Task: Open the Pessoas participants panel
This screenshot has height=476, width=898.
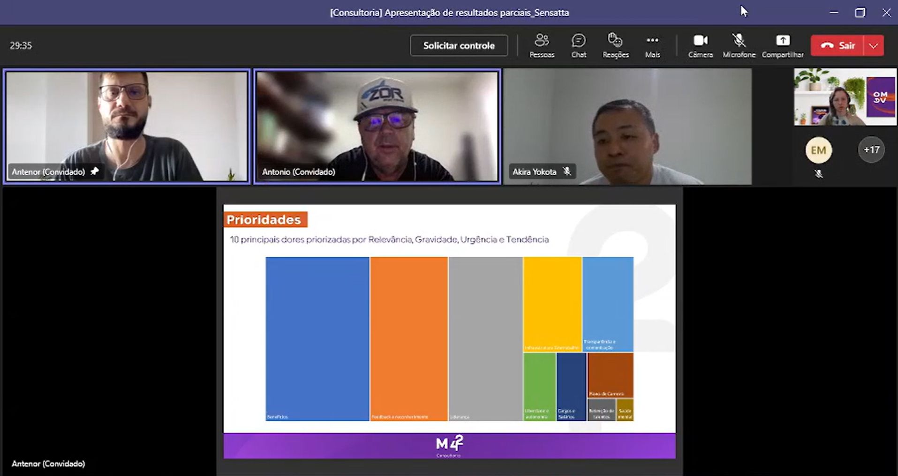Action: click(x=542, y=45)
